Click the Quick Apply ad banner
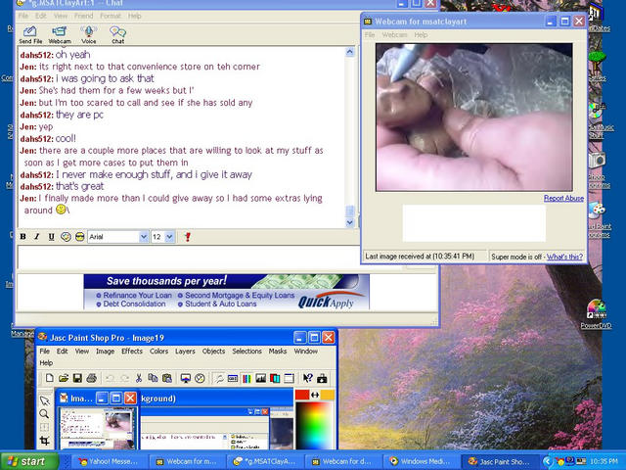This screenshot has height=470, width=626. click(226, 292)
